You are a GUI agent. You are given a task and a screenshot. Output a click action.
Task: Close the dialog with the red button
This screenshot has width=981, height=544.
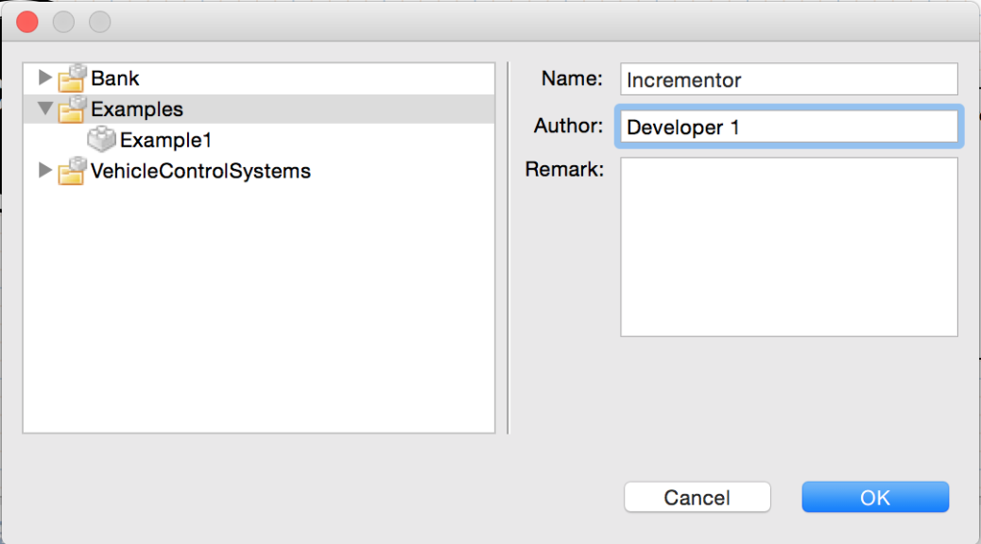click(x=27, y=23)
